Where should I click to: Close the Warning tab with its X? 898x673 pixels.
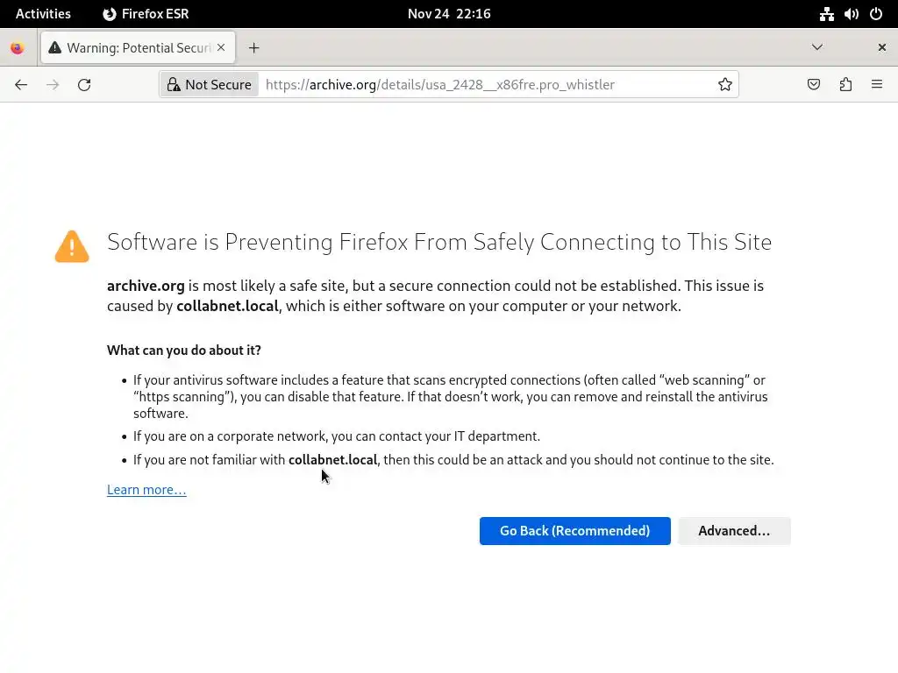pyautogui.click(x=222, y=47)
